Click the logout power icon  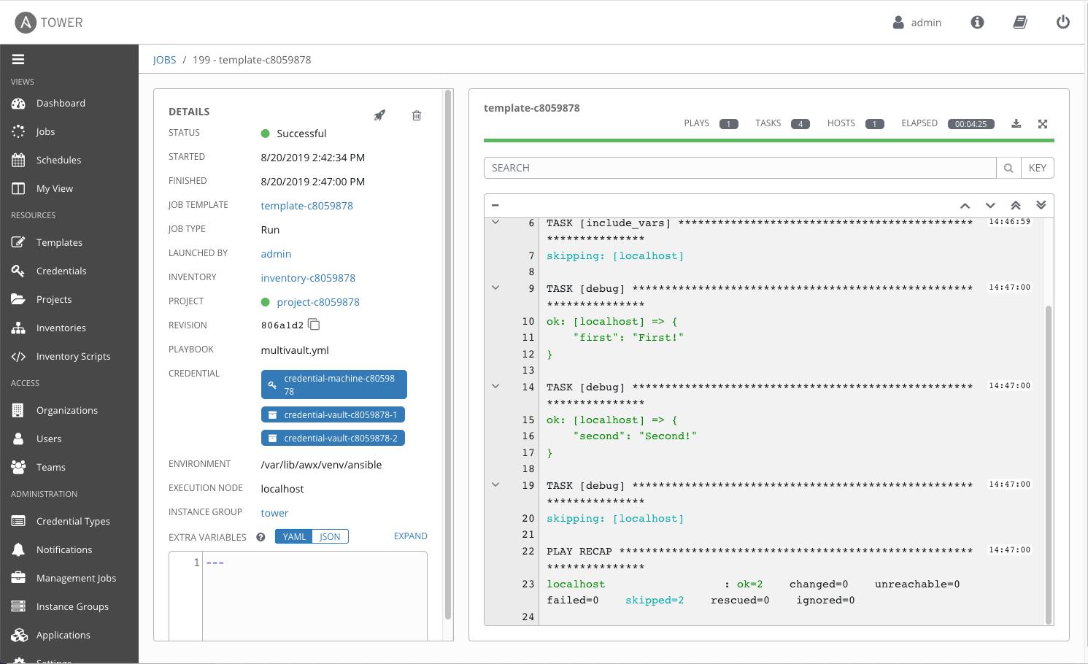[x=1063, y=23]
